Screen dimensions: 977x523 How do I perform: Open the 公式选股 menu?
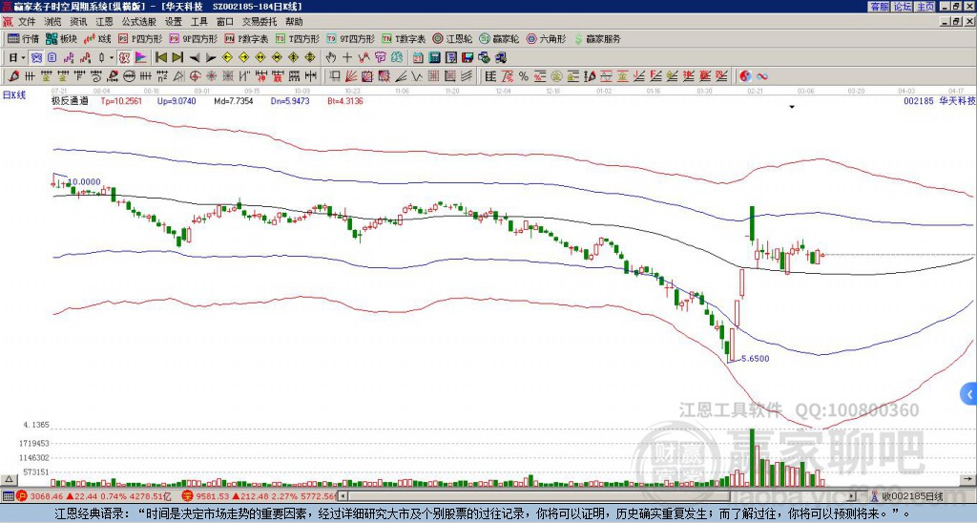(139, 22)
